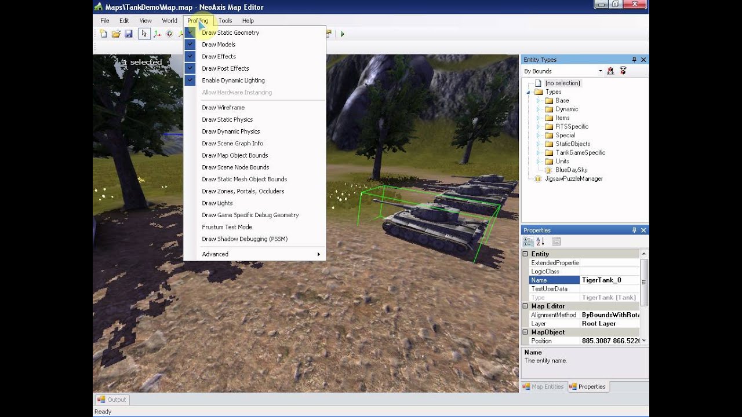This screenshot has height=417, width=742.
Task: Click the Property Pages icon
Action: click(x=556, y=242)
